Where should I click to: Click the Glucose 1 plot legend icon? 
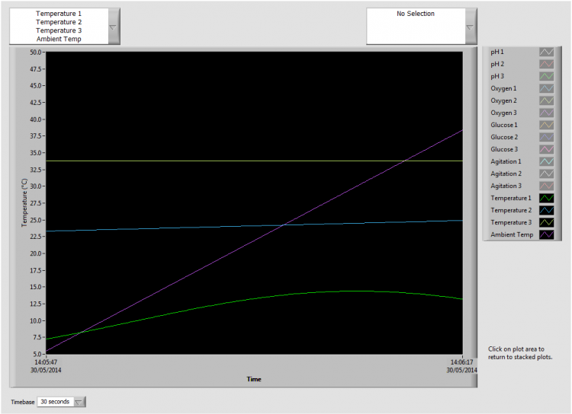click(547, 126)
